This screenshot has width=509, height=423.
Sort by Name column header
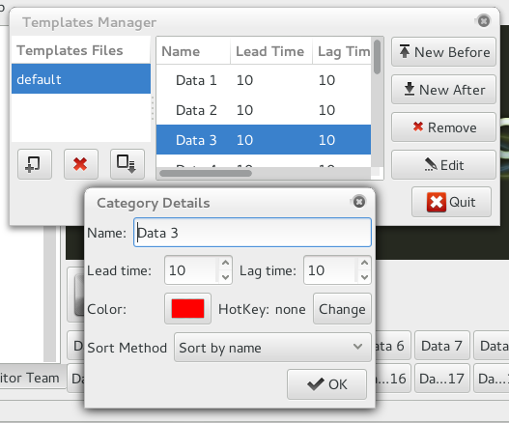[193, 51]
